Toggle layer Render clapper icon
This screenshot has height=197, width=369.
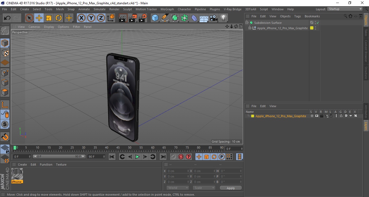point(322,116)
